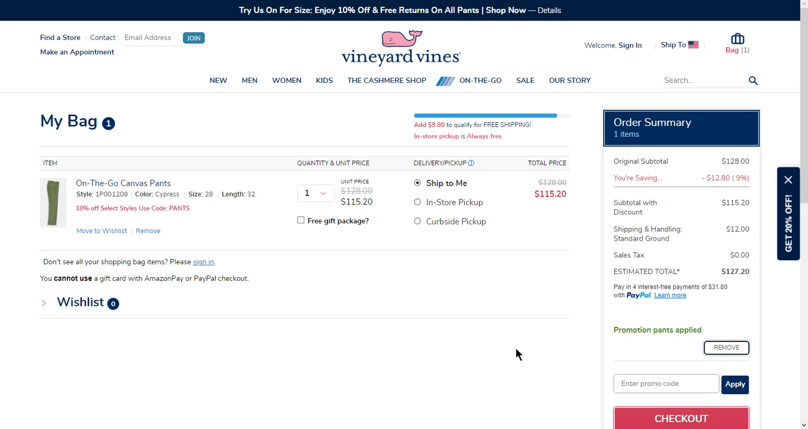Open the quantity dropdown

click(316, 193)
